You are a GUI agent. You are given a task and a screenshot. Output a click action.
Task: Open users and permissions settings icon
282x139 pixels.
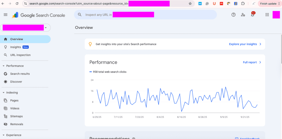pyautogui.click(x=243, y=15)
